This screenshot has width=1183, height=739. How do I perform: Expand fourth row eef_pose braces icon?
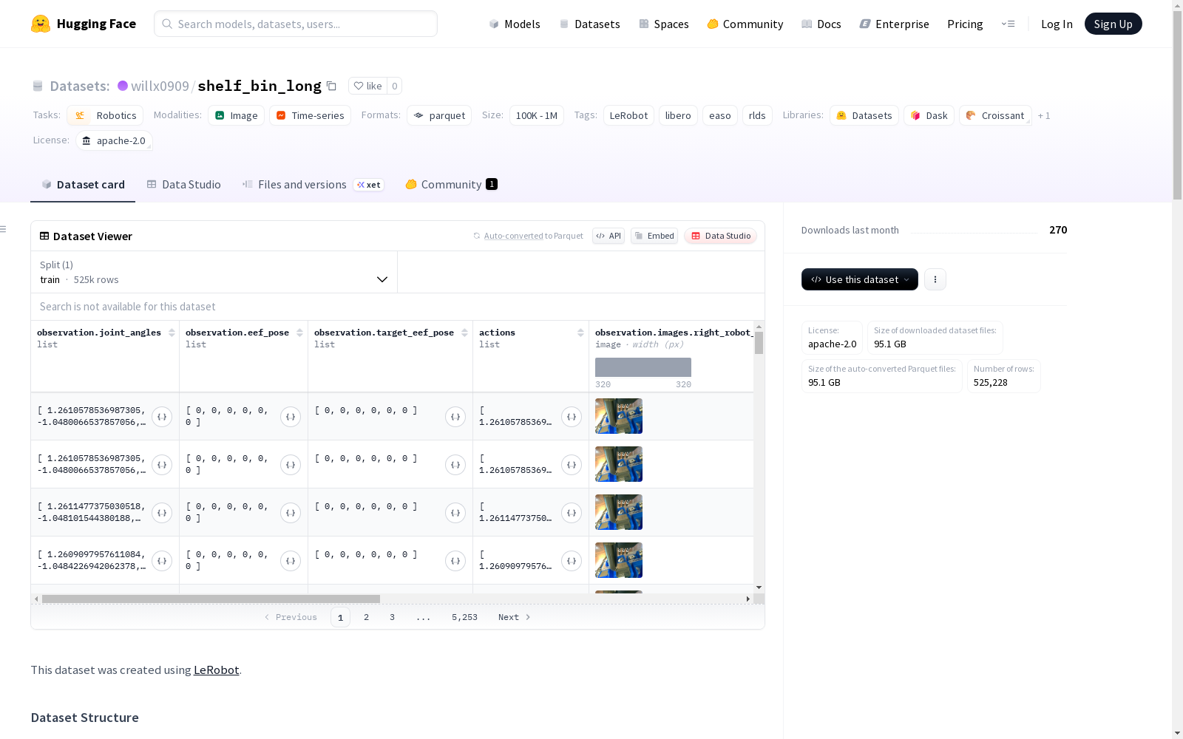click(x=291, y=561)
